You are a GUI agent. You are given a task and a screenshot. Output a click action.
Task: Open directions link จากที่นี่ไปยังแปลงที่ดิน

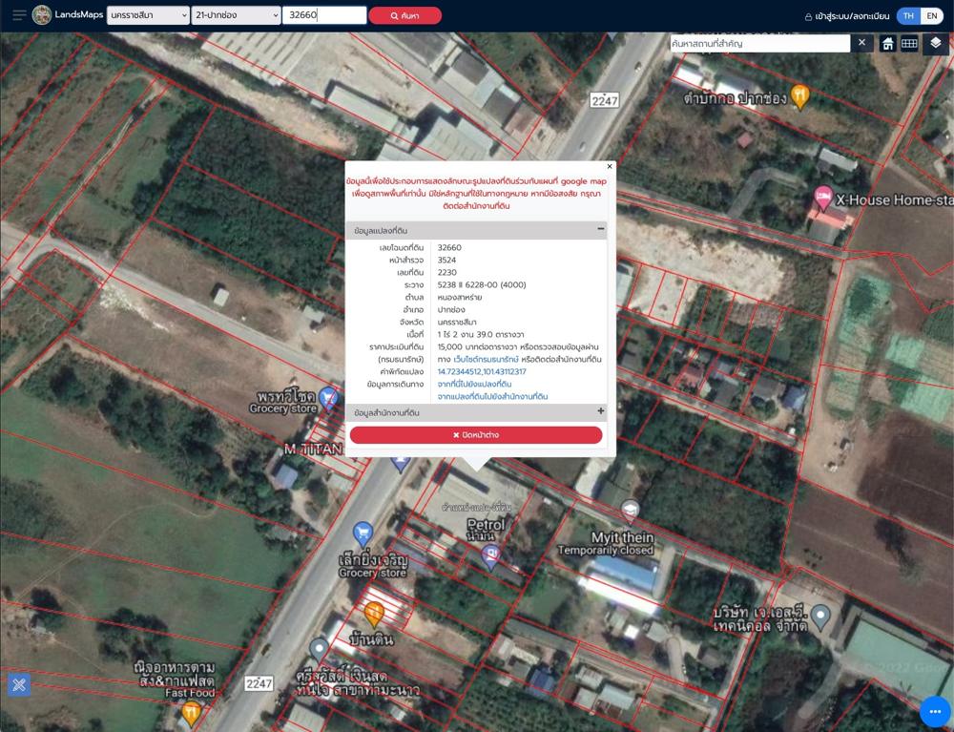click(474, 384)
